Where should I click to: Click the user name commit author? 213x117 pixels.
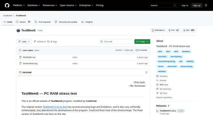coord(28,50)
